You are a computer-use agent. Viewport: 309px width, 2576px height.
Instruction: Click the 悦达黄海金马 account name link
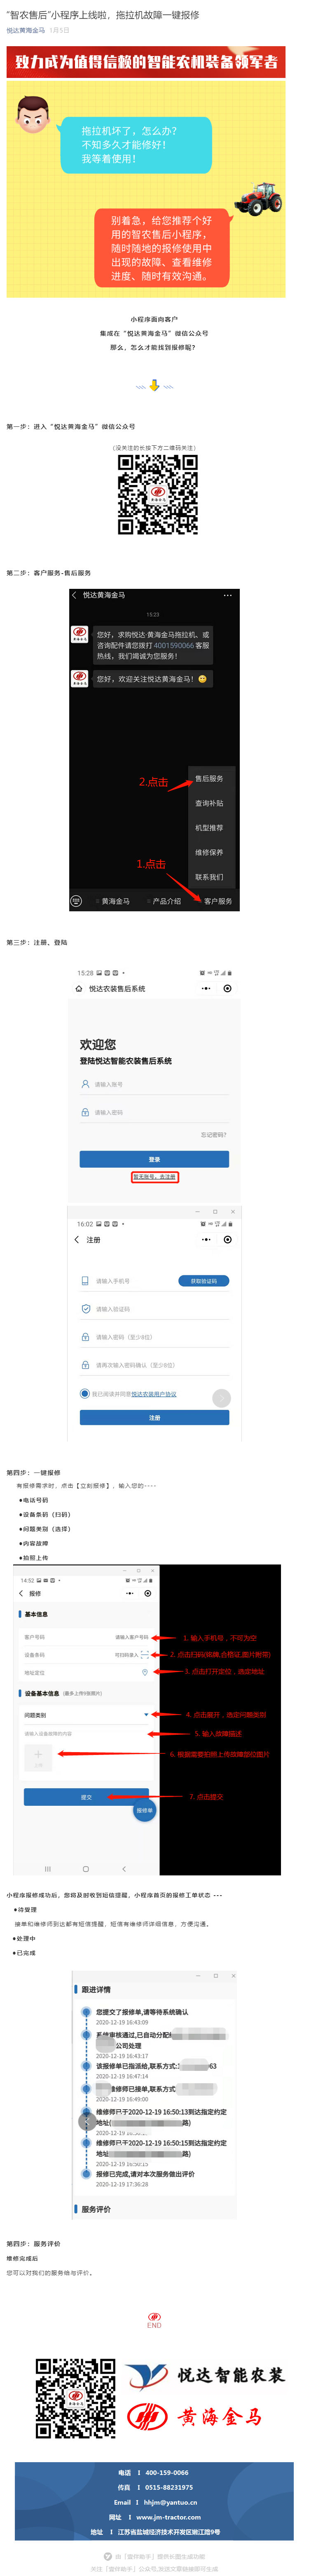click(26, 31)
